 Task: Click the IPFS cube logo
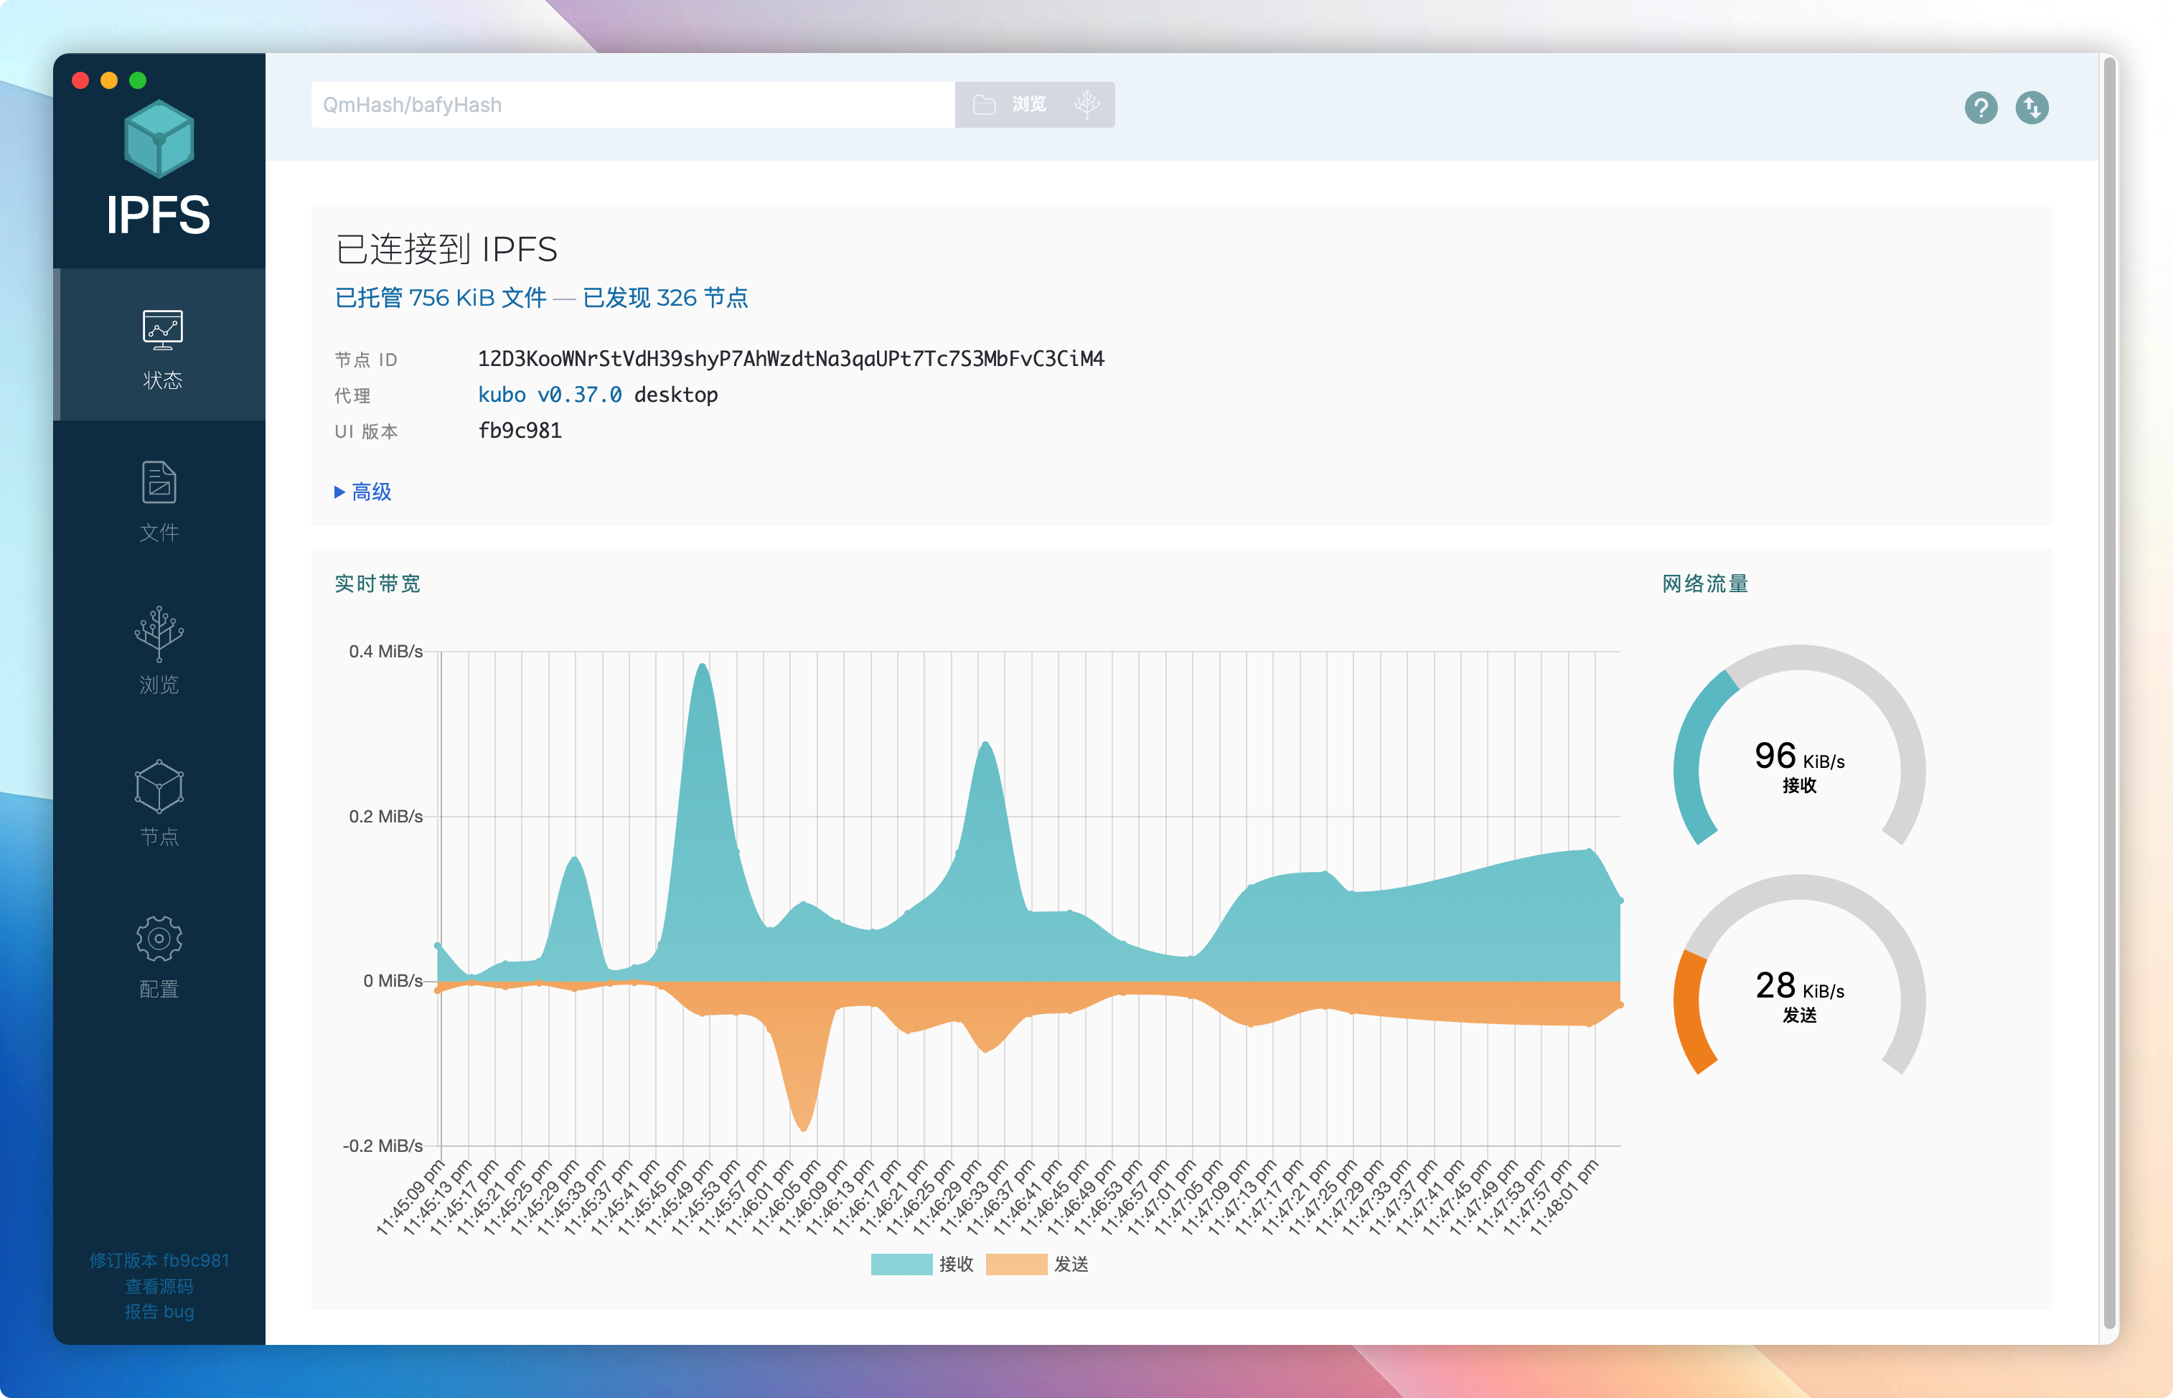(159, 139)
